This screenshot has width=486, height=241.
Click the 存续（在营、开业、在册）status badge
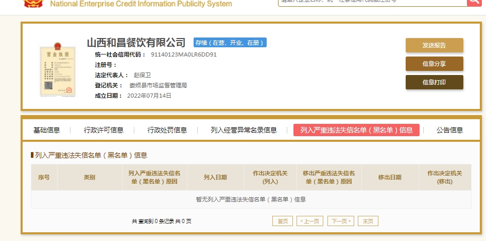click(x=230, y=43)
